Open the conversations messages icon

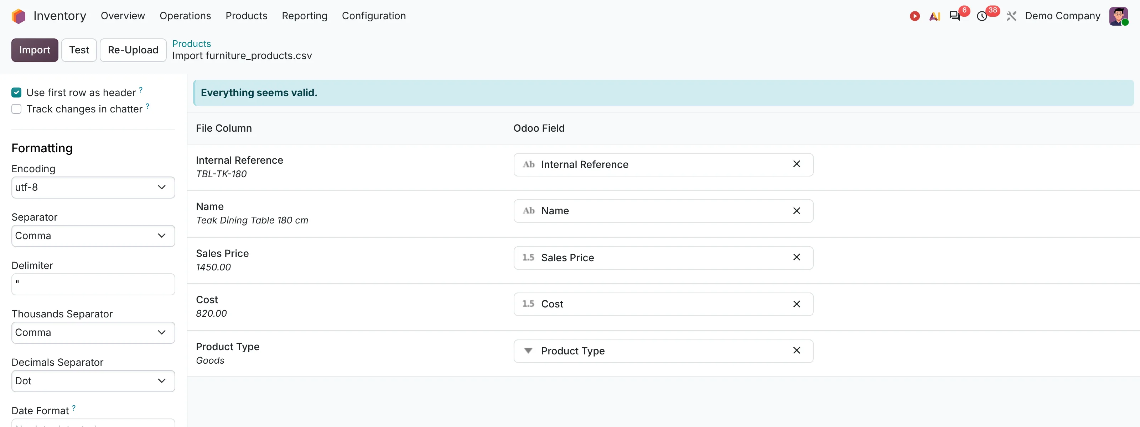point(955,16)
